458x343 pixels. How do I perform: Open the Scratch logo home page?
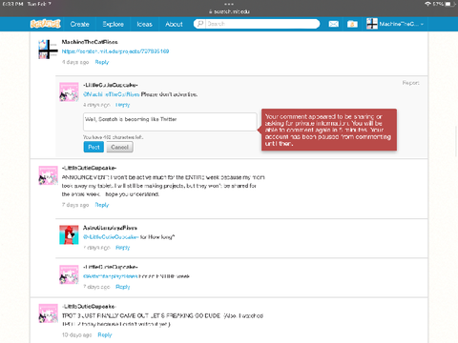tap(45, 24)
